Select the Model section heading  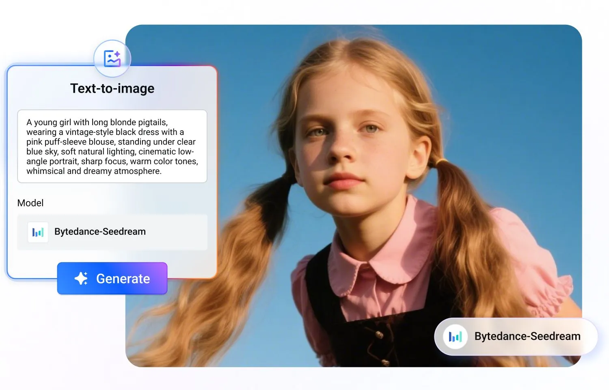pos(30,203)
